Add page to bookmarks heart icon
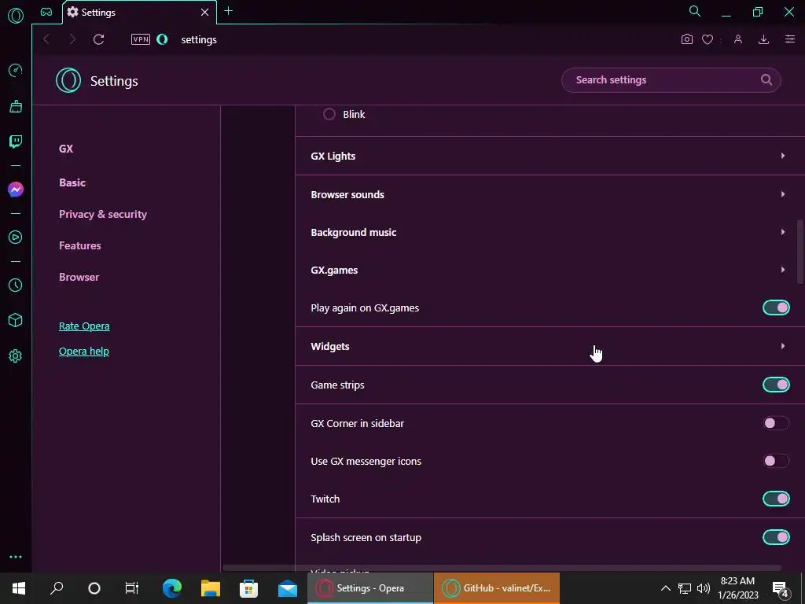805x604 pixels. click(x=708, y=39)
